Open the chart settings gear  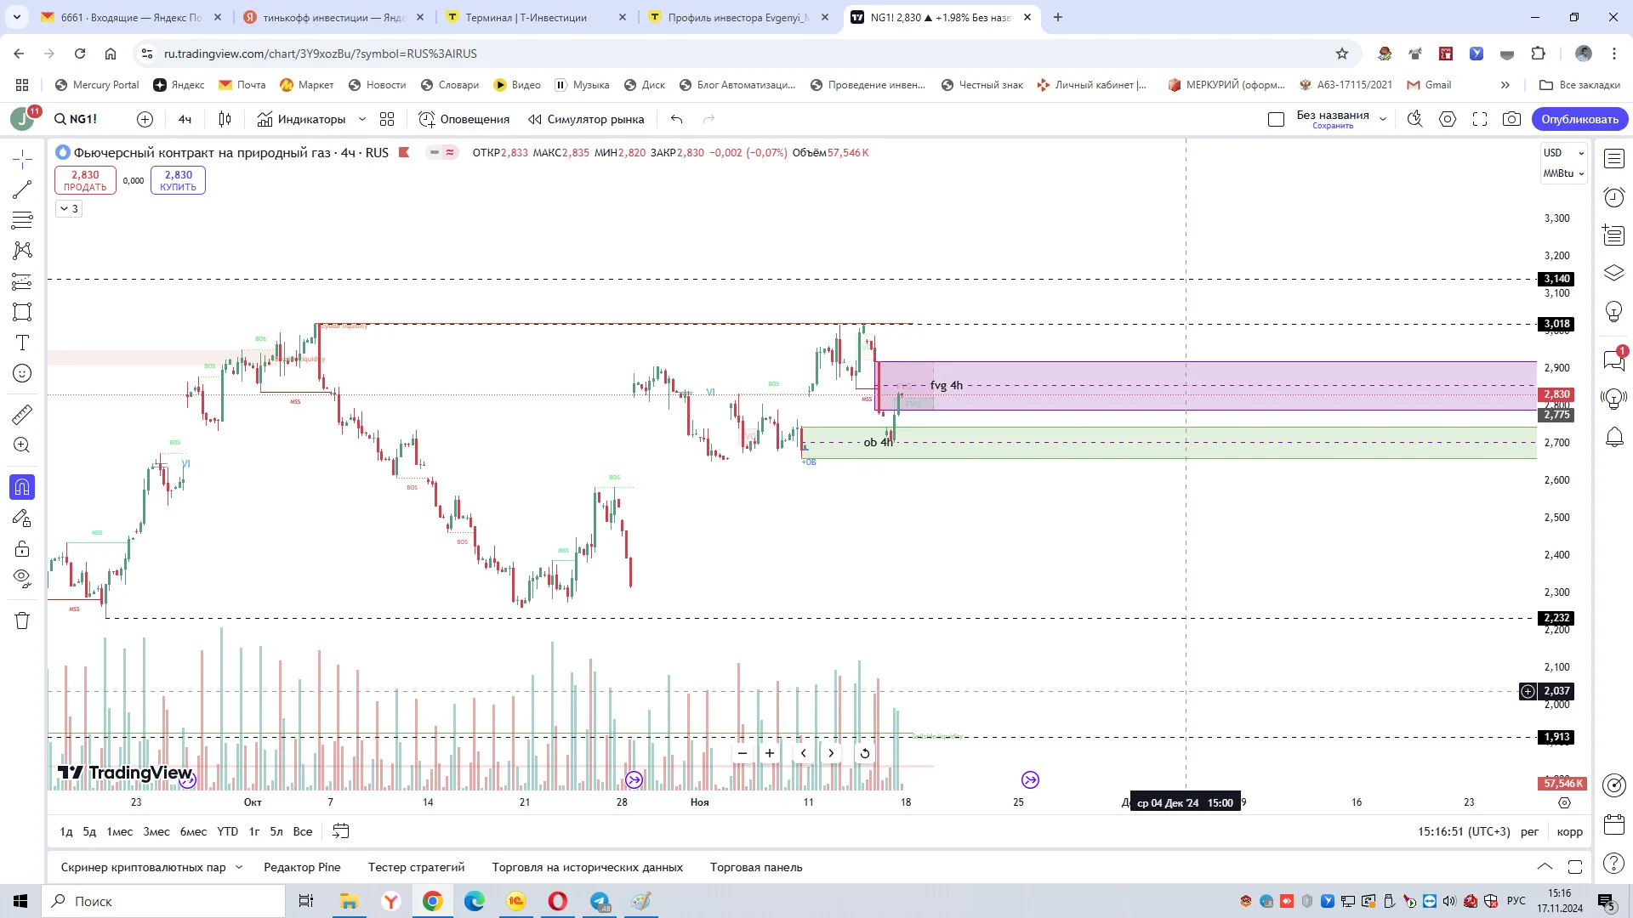click(1448, 119)
